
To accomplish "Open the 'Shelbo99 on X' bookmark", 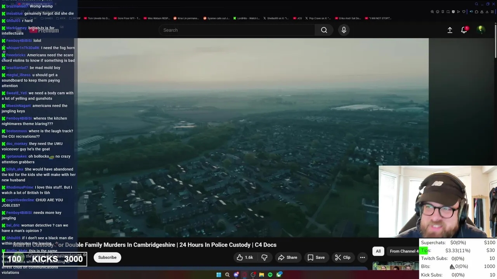I will pyautogui.click(x=276, y=18).
